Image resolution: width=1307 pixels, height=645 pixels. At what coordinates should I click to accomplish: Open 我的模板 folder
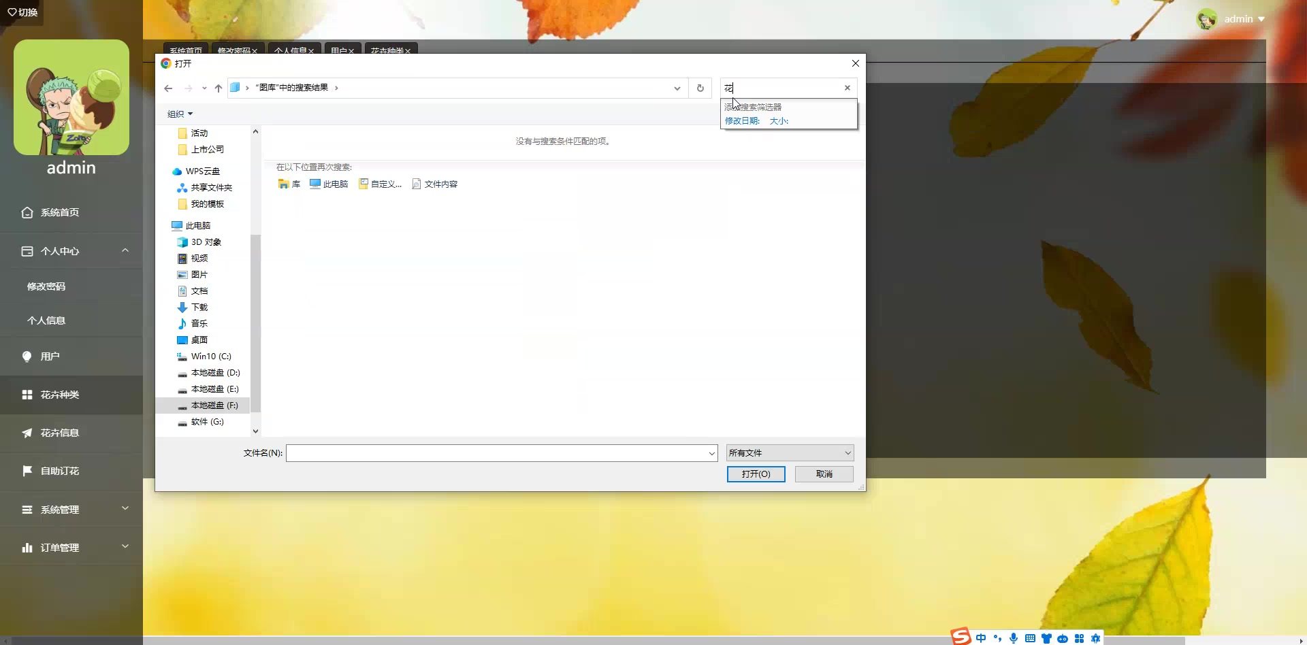pyautogui.click(x=200, y=204)
